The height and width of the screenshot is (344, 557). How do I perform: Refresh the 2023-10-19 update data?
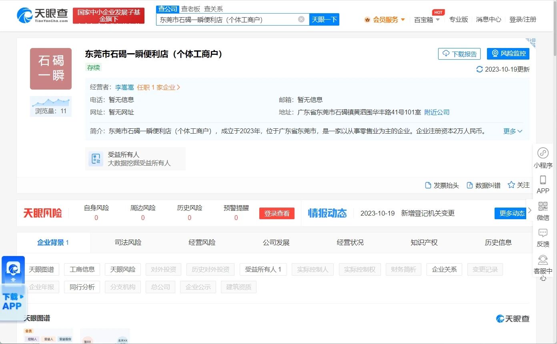tap(479, 69)
